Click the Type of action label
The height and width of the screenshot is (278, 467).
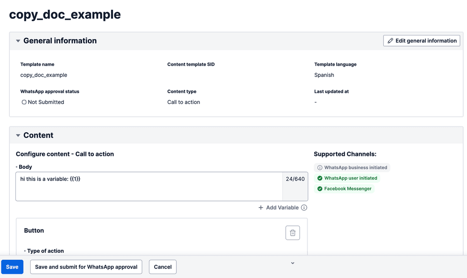coord(45,251)
